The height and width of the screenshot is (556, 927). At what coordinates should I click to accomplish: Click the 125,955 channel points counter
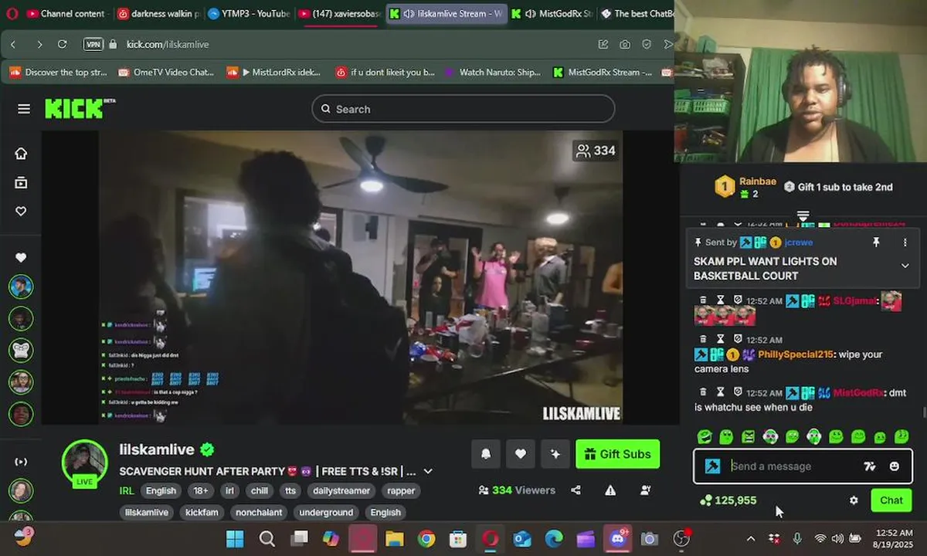click(x=728, y=500)
